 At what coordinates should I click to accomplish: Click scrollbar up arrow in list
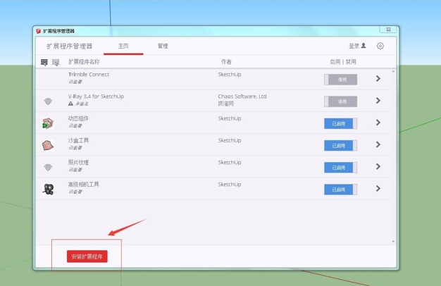tap(393, 71)
